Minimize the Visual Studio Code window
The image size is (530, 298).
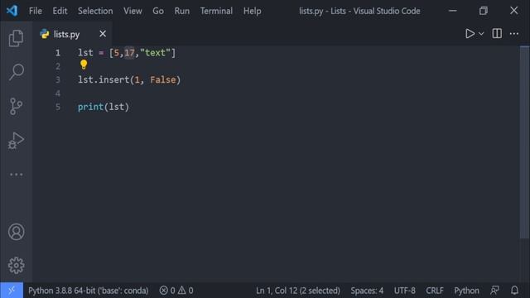pos(453,11)
